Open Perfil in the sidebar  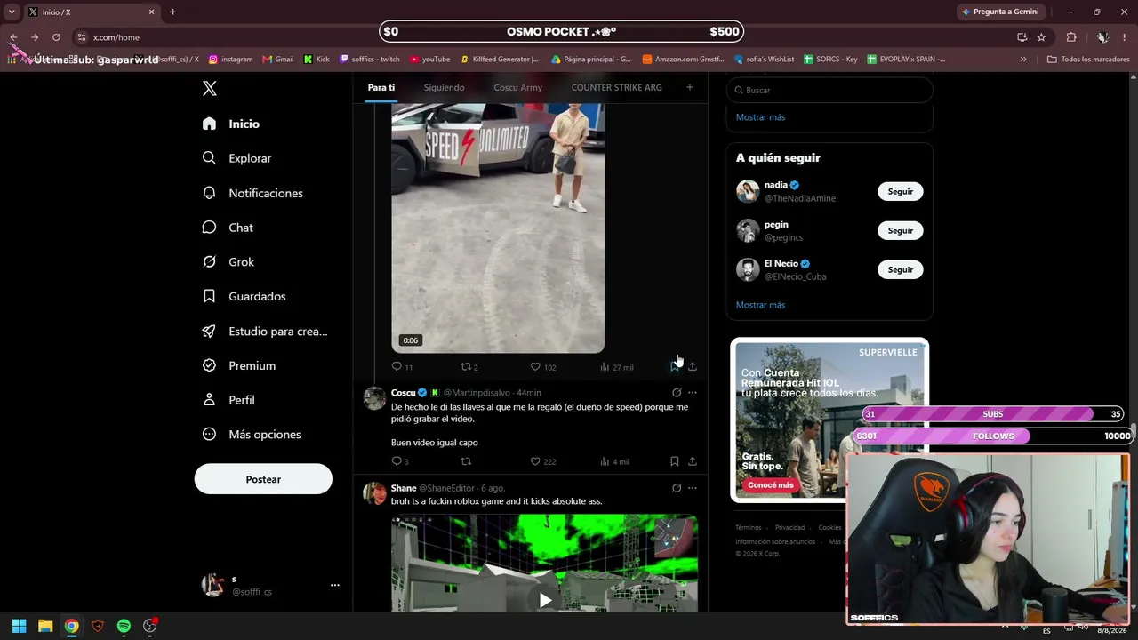tap(228, 400)
